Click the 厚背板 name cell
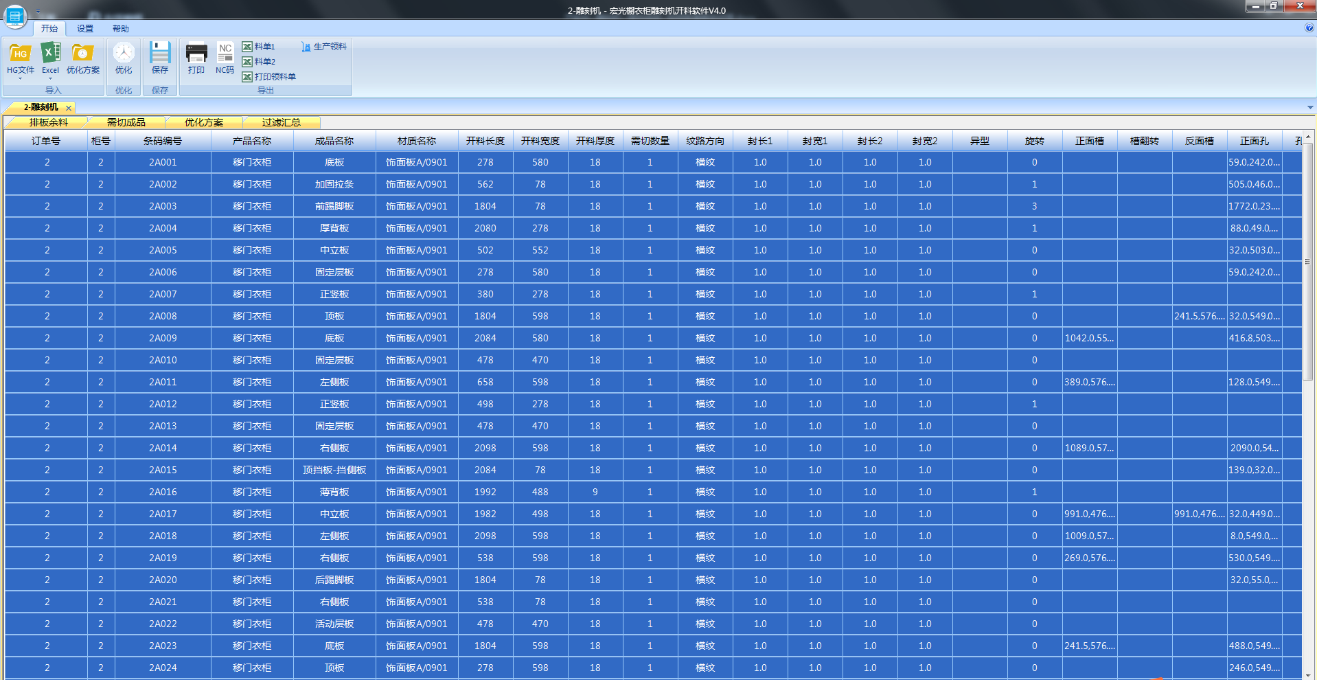 pos(334,229)
